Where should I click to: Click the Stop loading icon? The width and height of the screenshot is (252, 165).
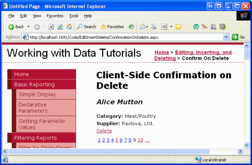51,27
